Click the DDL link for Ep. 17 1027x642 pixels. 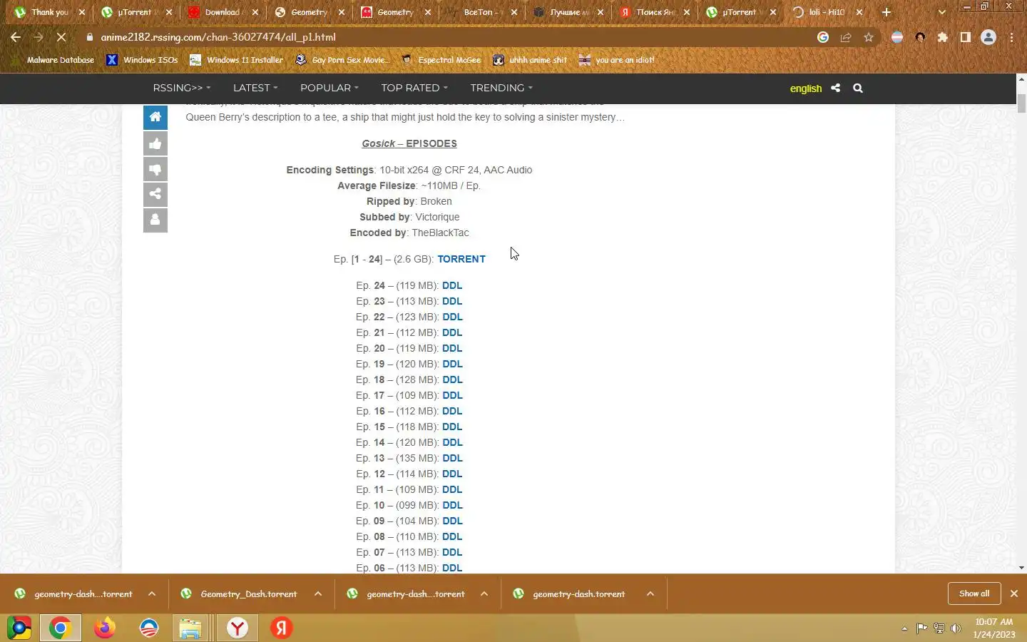tap(452, 395)
